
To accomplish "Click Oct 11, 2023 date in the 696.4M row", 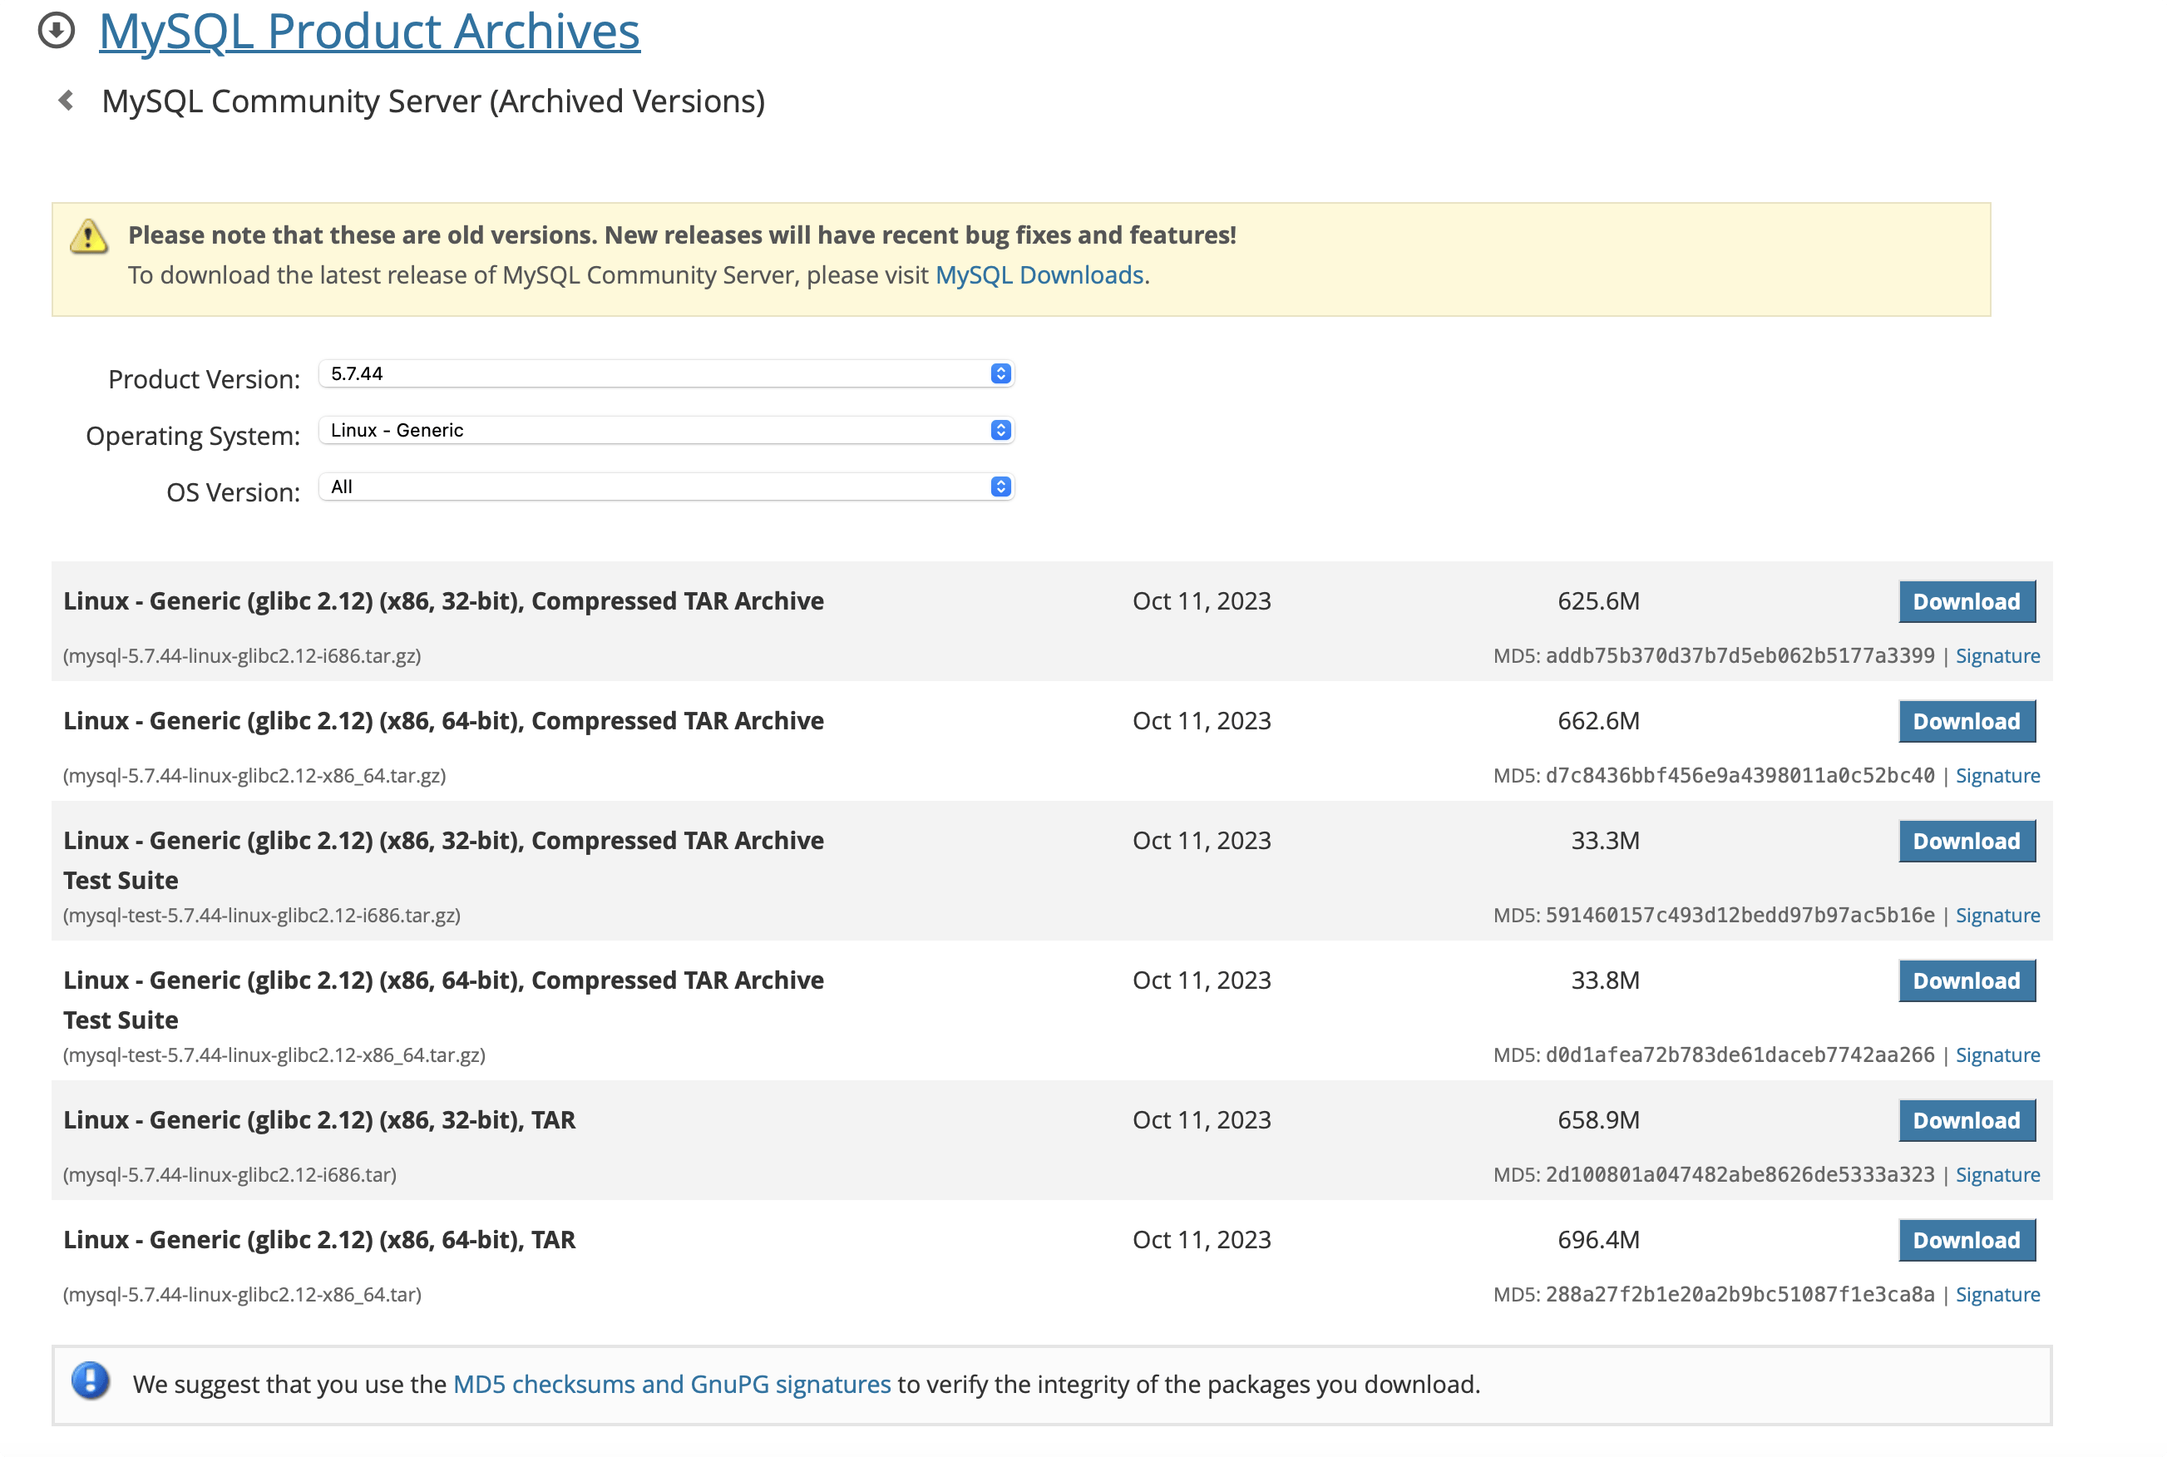I will pos(1202,1241).
